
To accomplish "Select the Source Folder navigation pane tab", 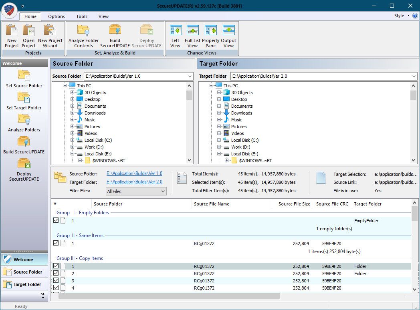I will tap(24, 272).
